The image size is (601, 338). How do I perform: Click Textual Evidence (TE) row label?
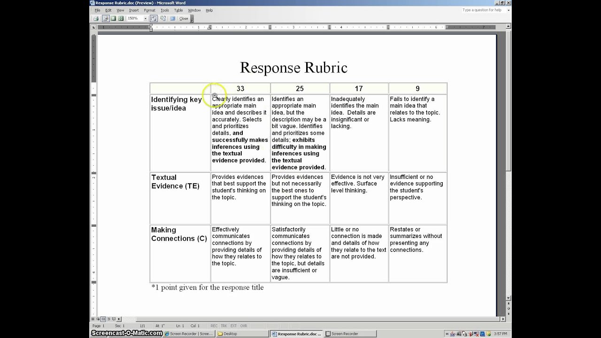[175, 182]
